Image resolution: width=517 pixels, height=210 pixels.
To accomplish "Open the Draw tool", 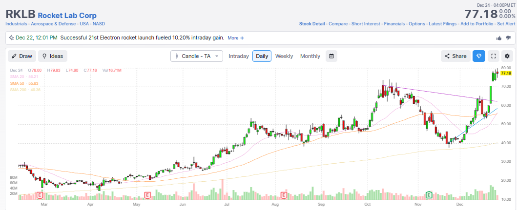I will coord(22,56).
